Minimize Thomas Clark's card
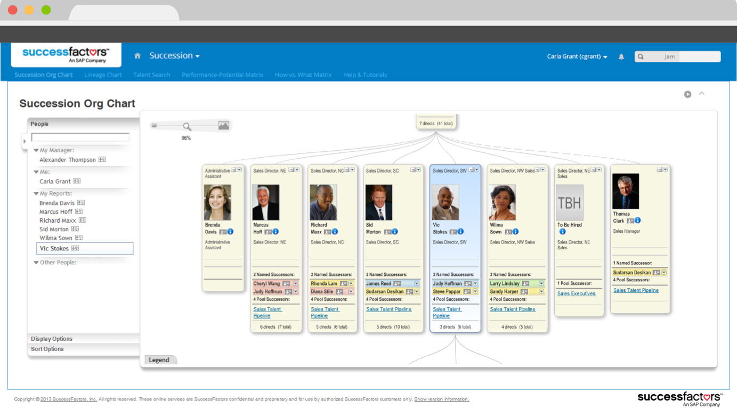 point(659,169)
